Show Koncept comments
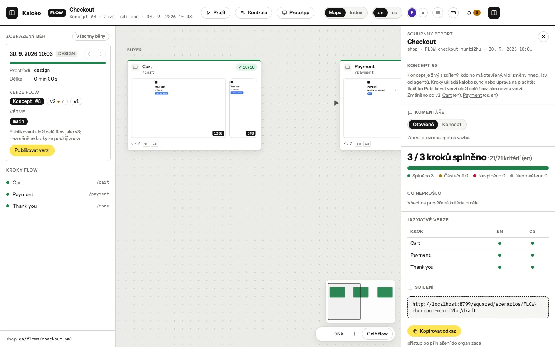The height and width of the screenshot is (347, 555). (x=452, y=125)
